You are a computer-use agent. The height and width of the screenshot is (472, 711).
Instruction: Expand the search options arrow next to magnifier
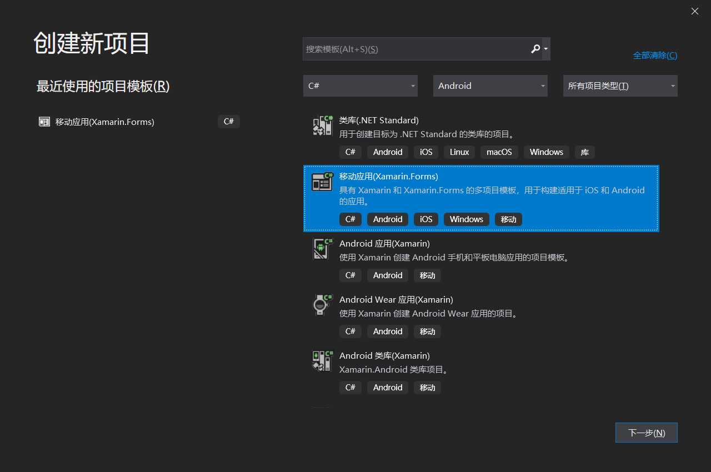click(544, 49)
